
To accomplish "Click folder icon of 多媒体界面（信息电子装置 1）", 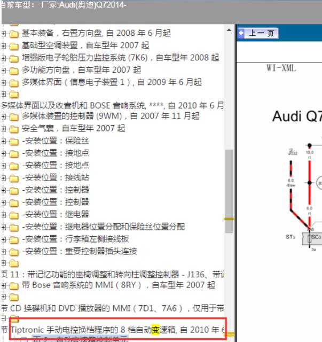I will pyautogui.click(x=14, y=83).
